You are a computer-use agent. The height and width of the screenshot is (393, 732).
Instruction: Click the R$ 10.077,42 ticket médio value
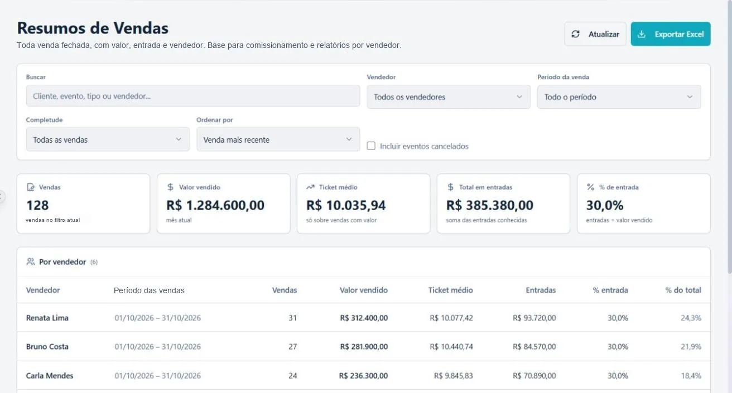click(x=451, y=318)
